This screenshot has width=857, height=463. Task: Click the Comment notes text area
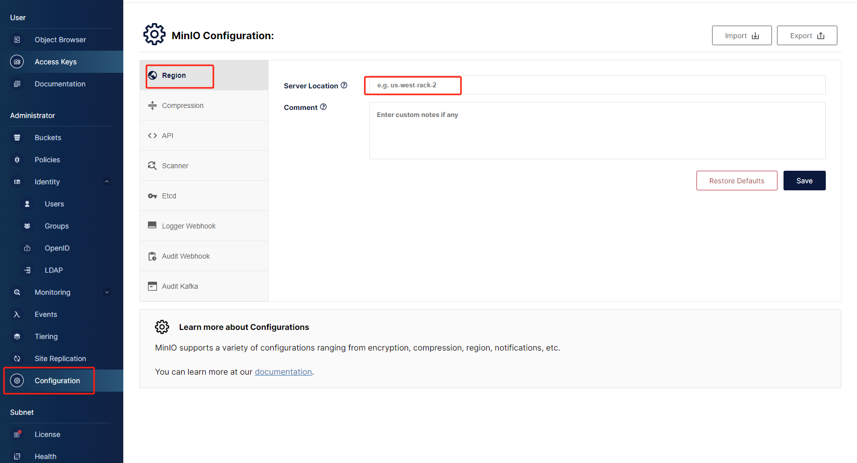(597, 131)
